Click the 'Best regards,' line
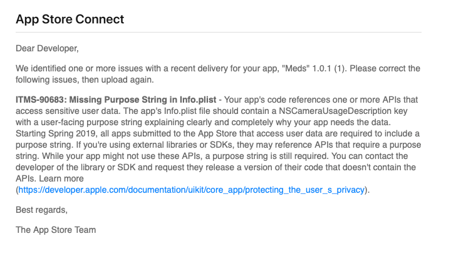456x256 pixels. (41, 210)
